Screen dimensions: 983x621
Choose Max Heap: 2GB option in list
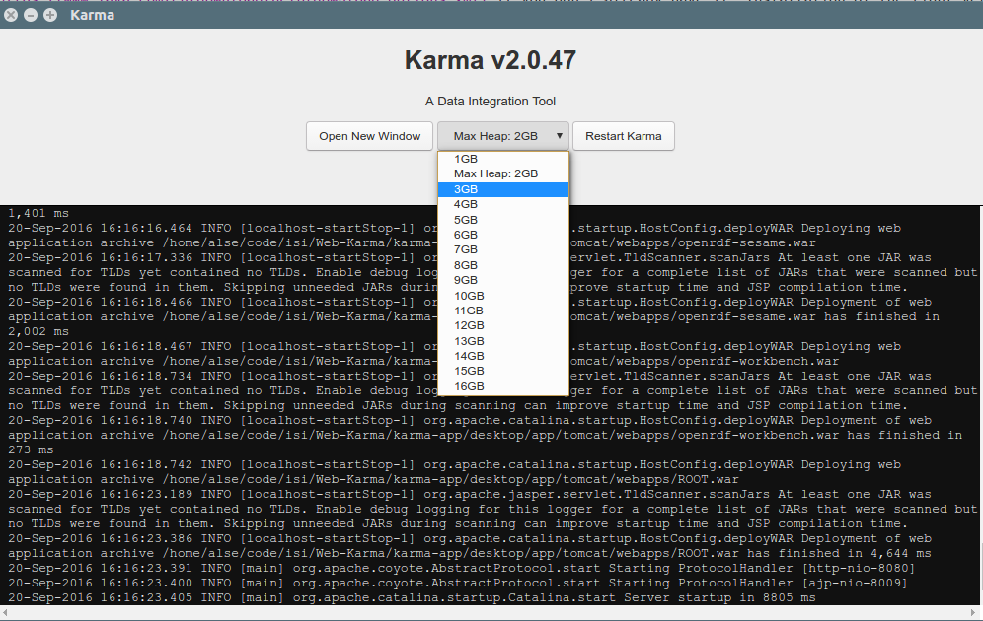[502, 174]
